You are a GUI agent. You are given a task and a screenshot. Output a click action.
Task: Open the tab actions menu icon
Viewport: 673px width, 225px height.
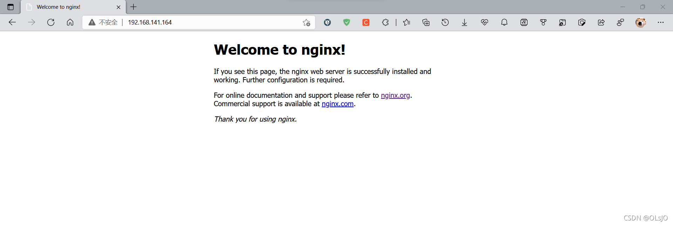tap(11, 7)
